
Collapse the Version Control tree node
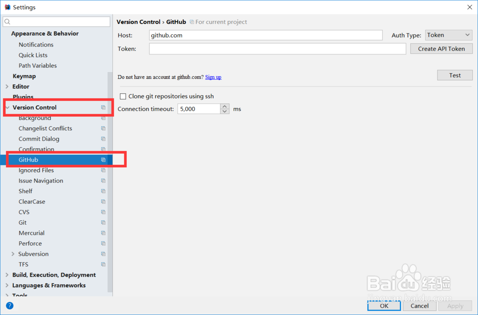pyautogui.click(x=8, y=108)
